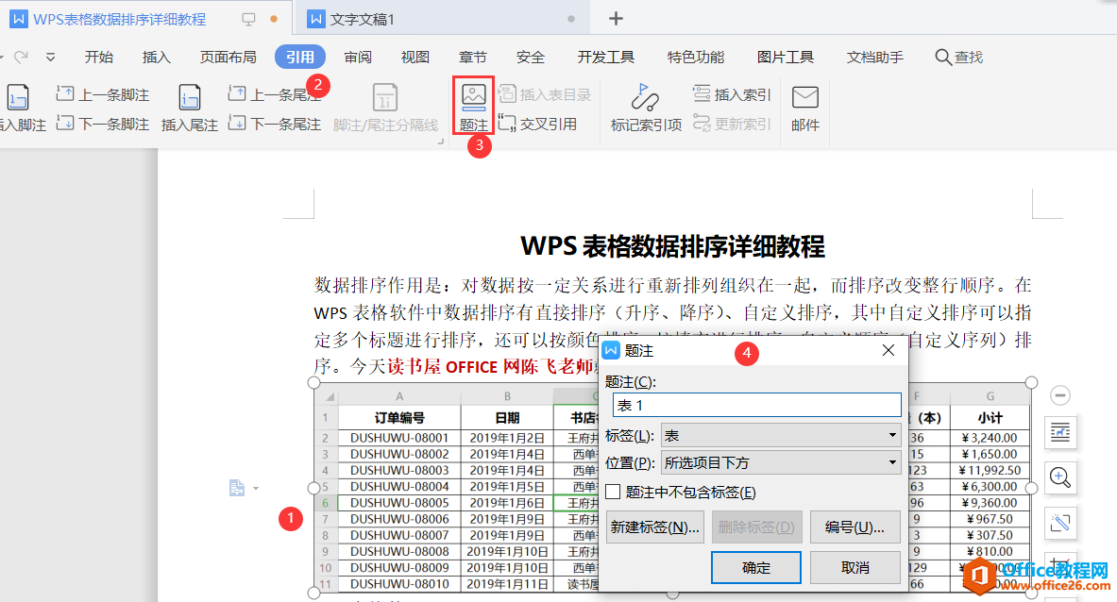The image size is (1117, 602).
Task: Open the 审阅 ribbon tab
Action: (358, 57)
